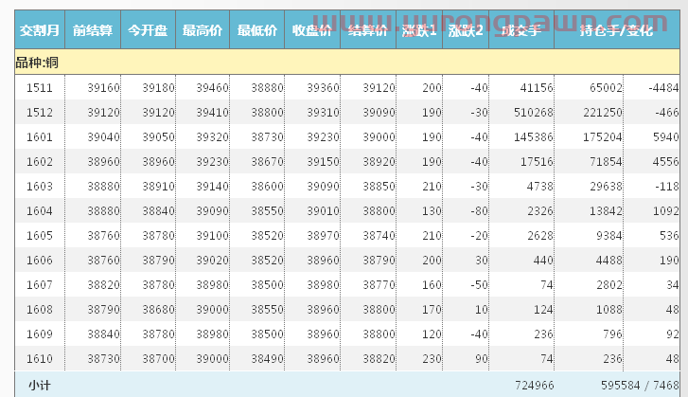Click the 1604 delivery month cell
This screenshot has height=397, width=688.
(x=40, y=210)
